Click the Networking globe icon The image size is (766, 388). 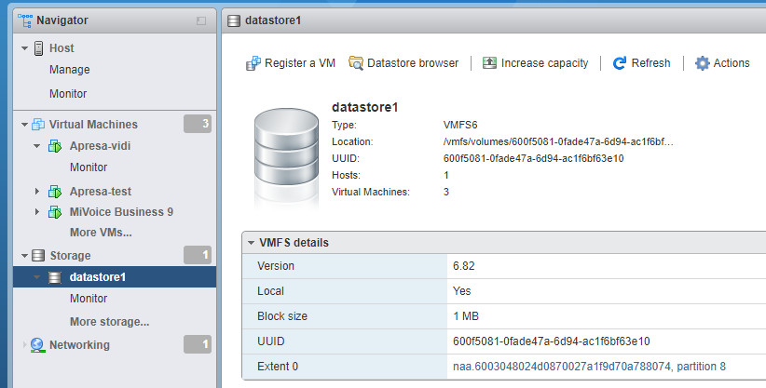38,345
